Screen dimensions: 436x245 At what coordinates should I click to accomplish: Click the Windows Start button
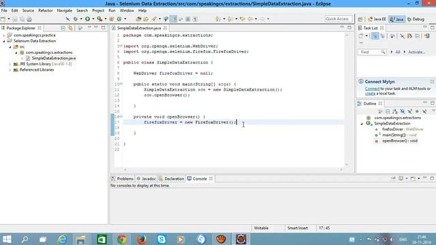click(7, 239)
